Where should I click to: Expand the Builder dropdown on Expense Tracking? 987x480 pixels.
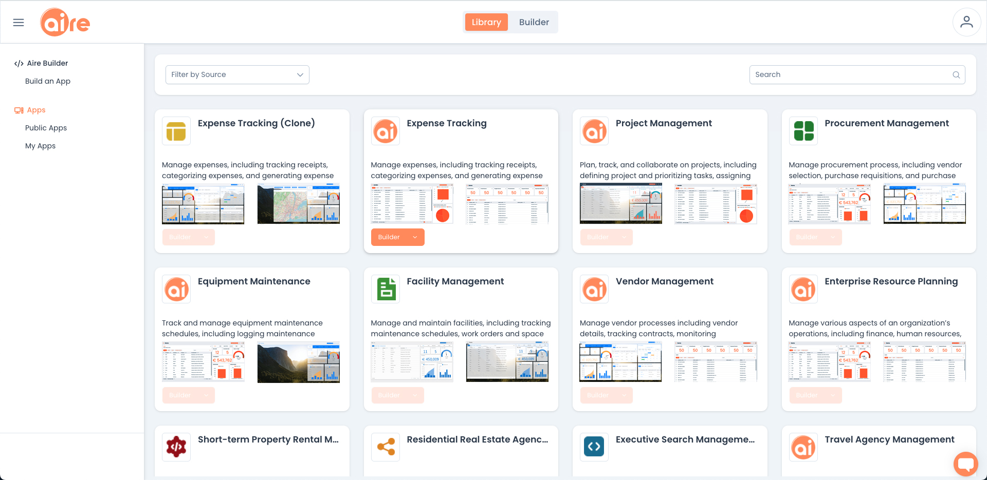(415, 237)
